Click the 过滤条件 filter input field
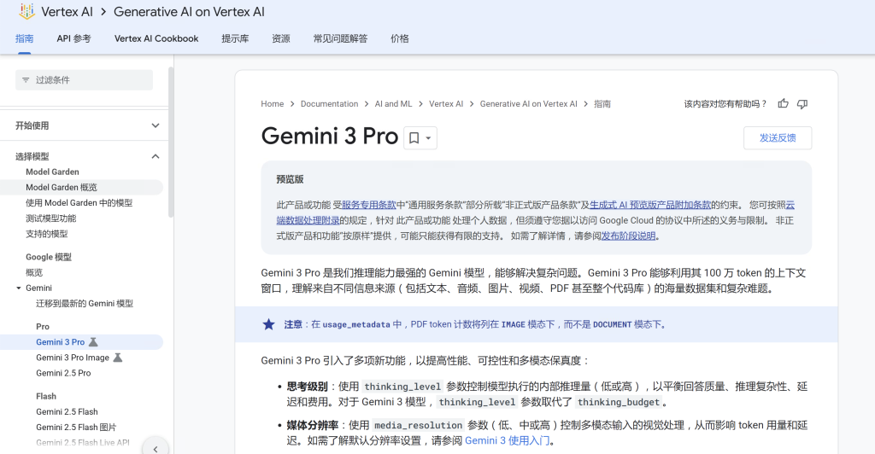875x454 pixels. click(84, 80)
